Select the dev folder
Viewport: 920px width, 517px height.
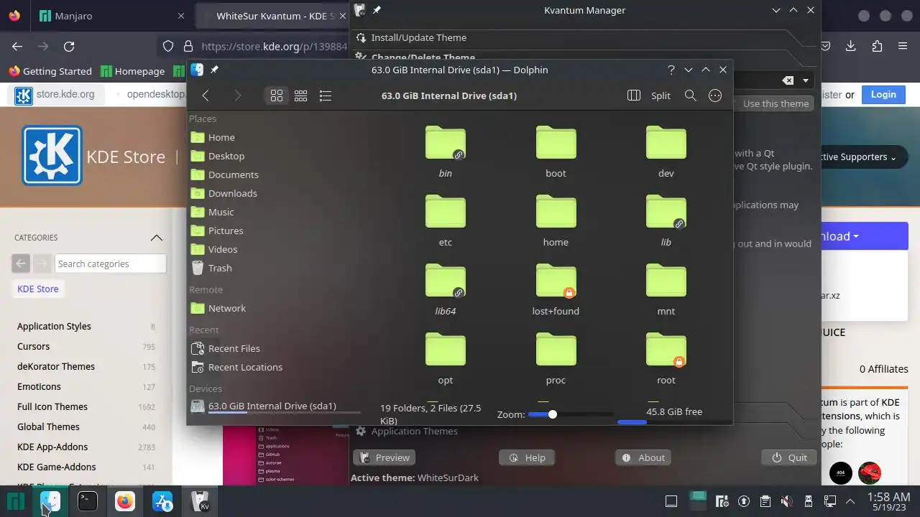click(666, 143)
